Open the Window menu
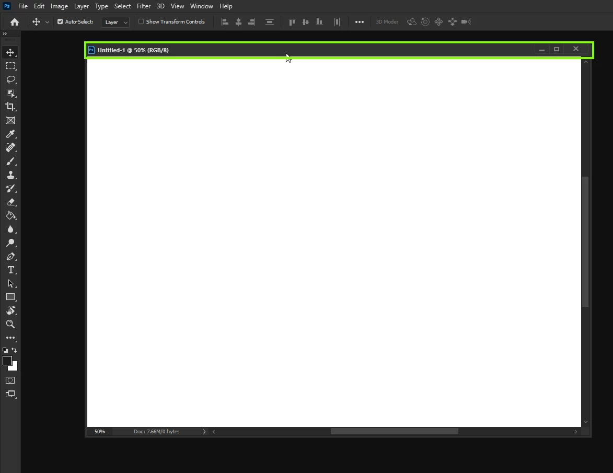 [201, 6]
